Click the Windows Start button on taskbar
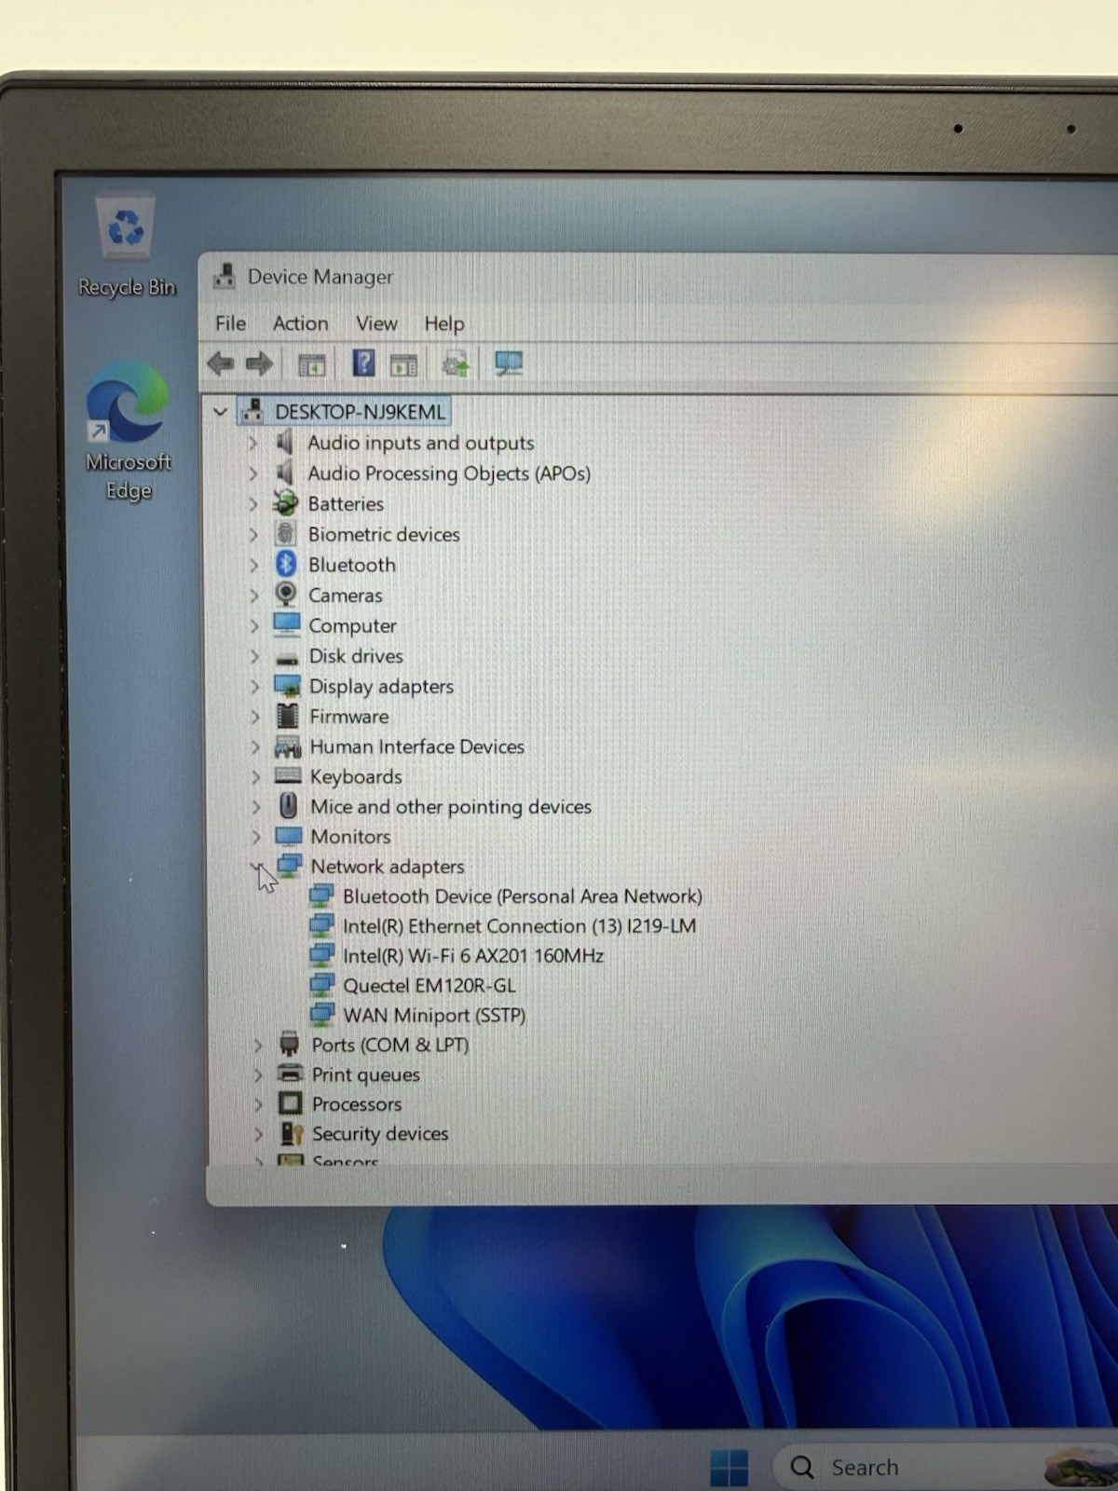The height and width of the screenshot is (1491, 1118). coord(729,1468)
